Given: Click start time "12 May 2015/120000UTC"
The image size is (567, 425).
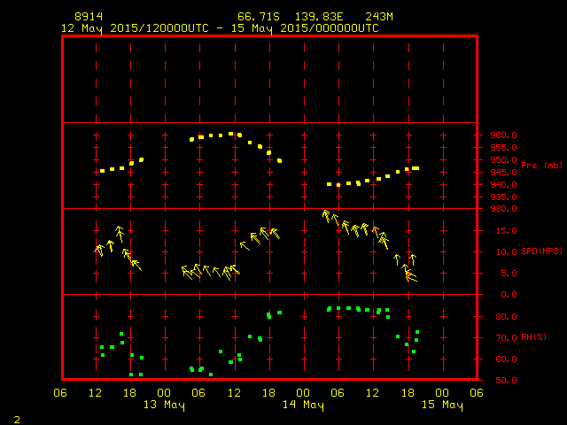Looking at the screenshot, I should point(135,28).
